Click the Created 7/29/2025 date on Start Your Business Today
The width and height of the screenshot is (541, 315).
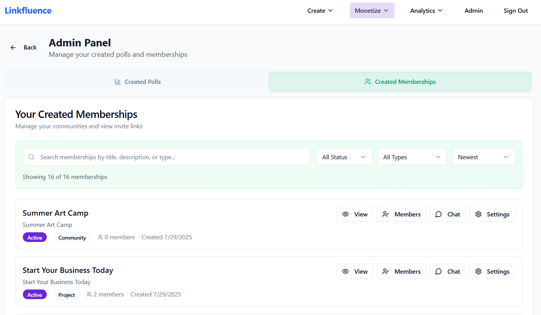(156, 295)
